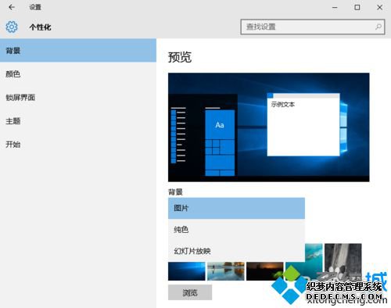Screen dimensions: 391x308
Task: Close the settings window
Action: coord(380,7)
